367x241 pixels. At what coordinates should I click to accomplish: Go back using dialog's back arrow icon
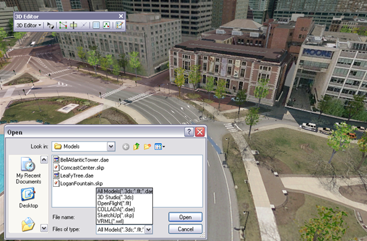[126, 147]
